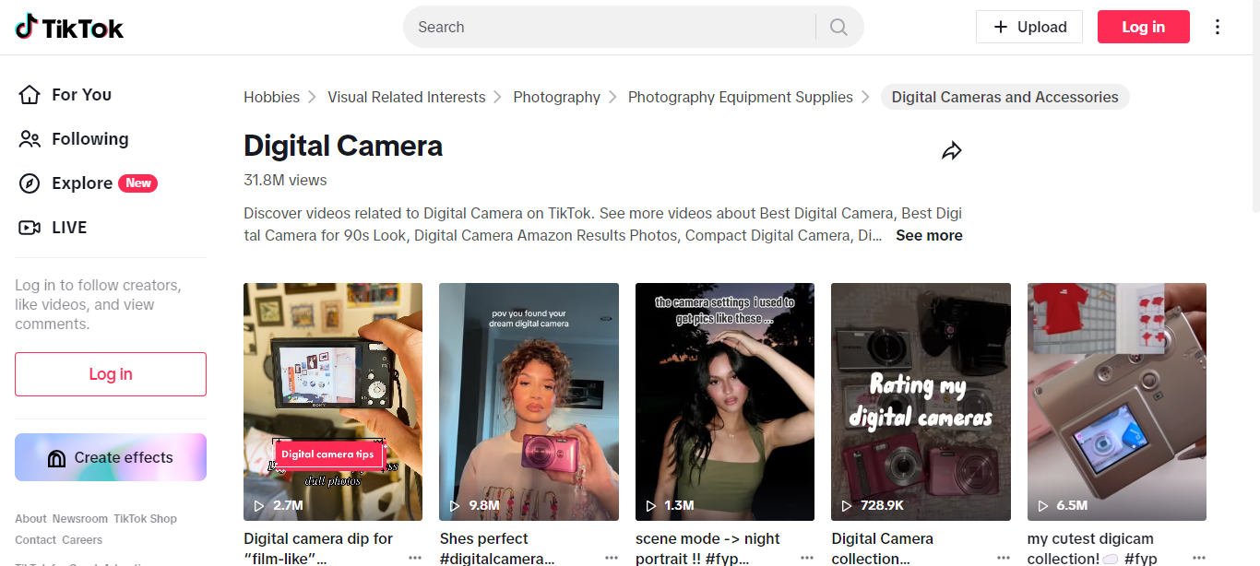Click the Photography Equipment Supplies breadcrumb
The width and height of the screenshot is (1260, 566).
741,97
